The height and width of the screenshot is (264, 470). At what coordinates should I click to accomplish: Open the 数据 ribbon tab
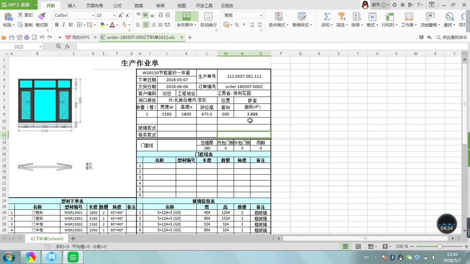click(x=138, y=6)
